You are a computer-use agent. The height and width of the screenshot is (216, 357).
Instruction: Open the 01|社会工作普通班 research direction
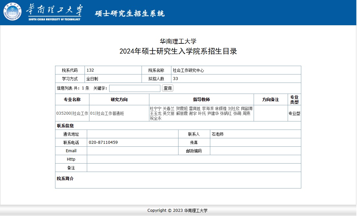[107, 113]
